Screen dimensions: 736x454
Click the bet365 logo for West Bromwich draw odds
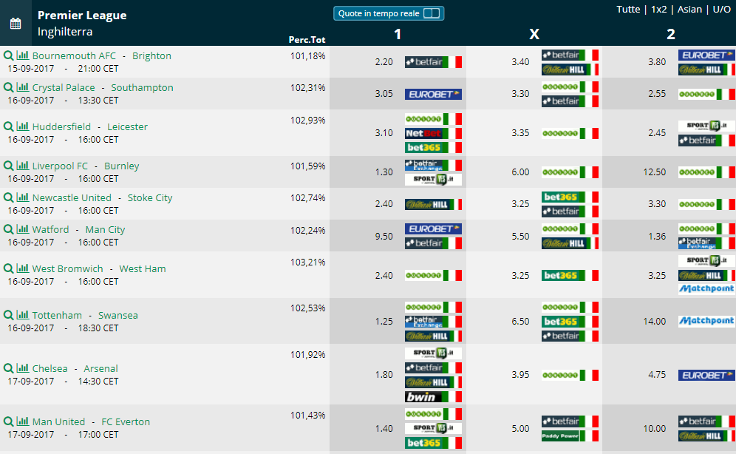click(x=570, y=275)
